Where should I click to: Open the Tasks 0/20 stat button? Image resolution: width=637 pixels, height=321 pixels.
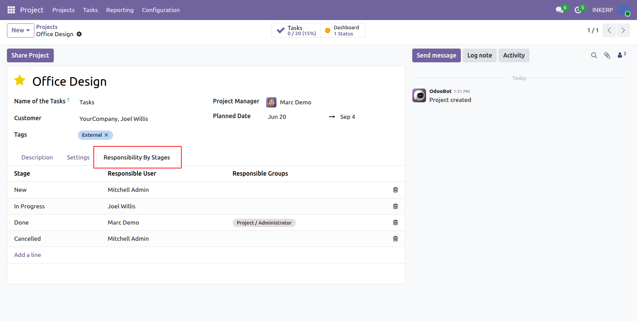click(296, 30)
